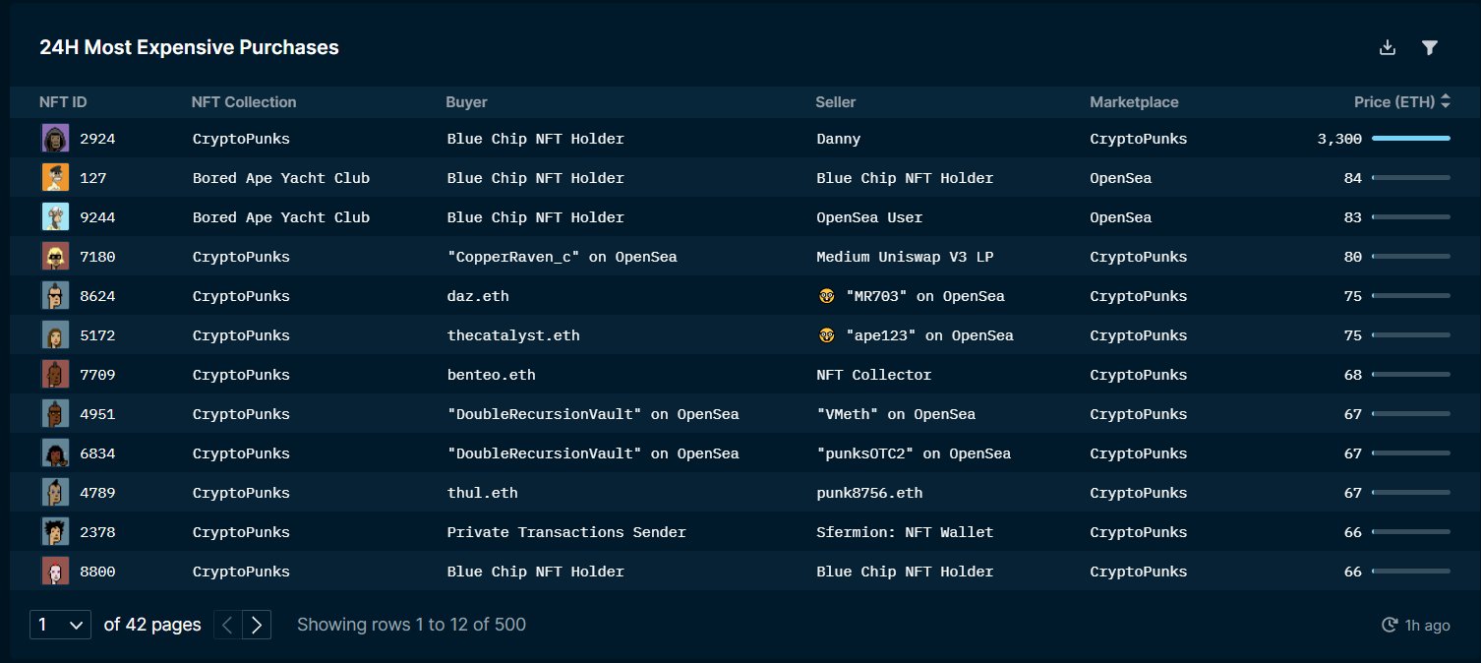Image resolution: width=1481 pixels, height=663 pixels.
Task: Open the CryptoPunk 8624 avatar image
Action: click(55, 296)
